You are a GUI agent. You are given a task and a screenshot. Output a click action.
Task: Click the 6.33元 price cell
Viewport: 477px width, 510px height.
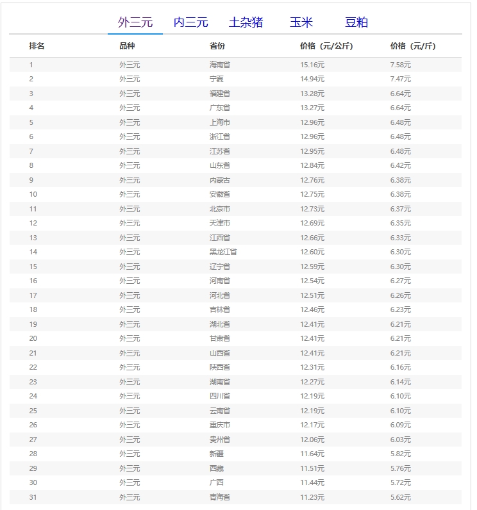400,238
